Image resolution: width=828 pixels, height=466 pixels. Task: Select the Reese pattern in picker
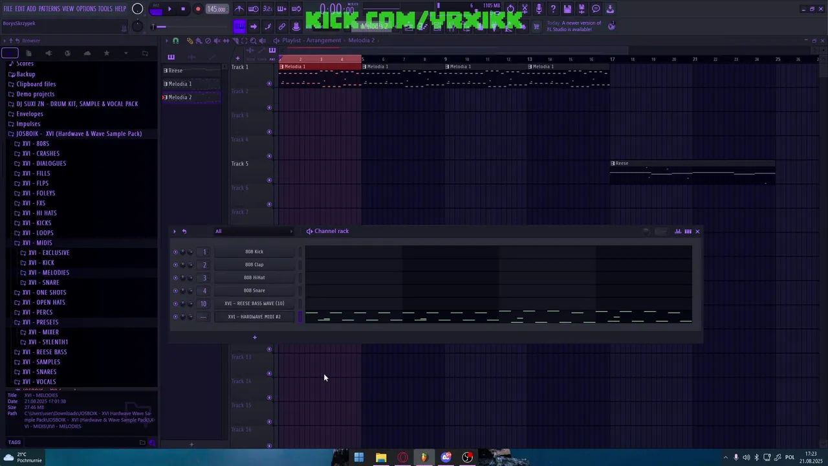(191, 71)
